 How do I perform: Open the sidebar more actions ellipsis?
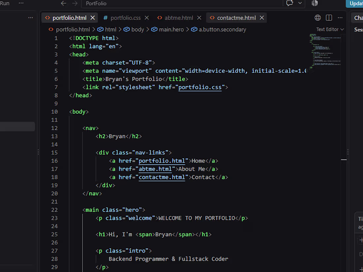(31, 18)
